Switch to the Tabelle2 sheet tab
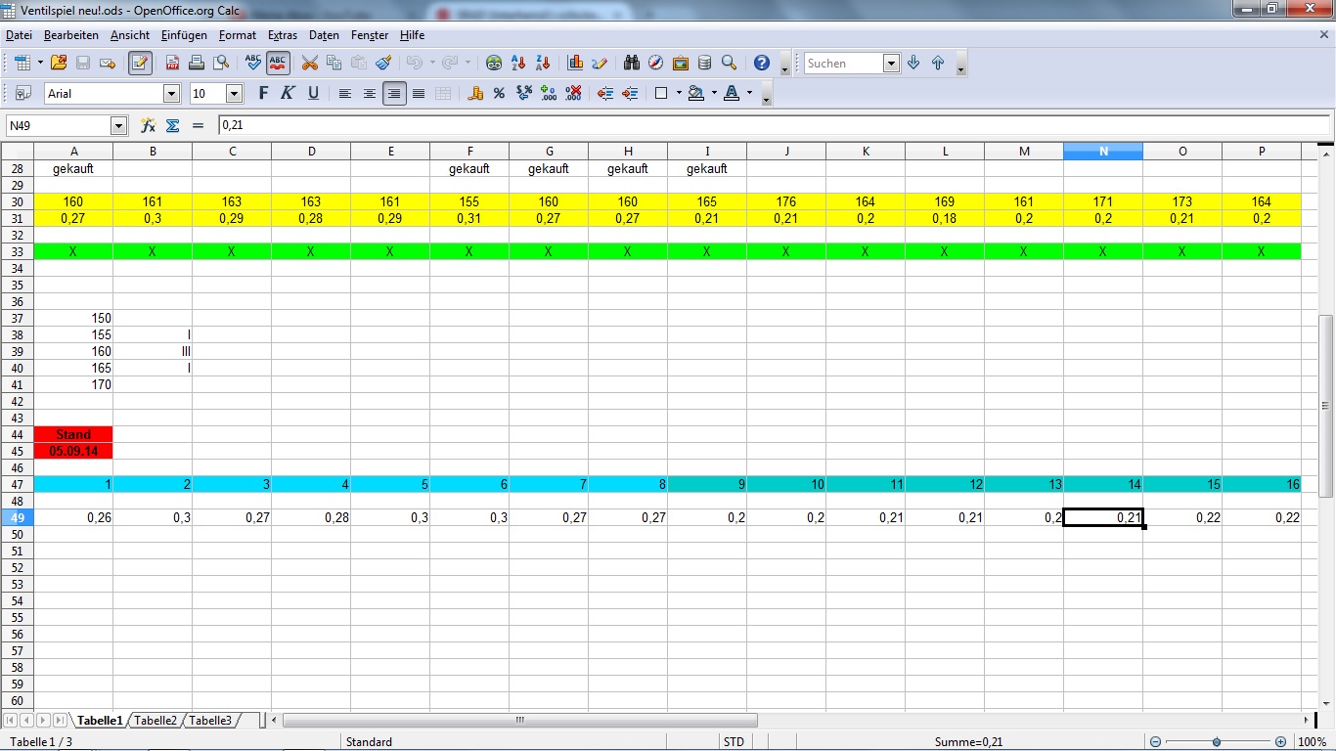This screenshot has width=1336, height=751. click(x=156, y=721)
